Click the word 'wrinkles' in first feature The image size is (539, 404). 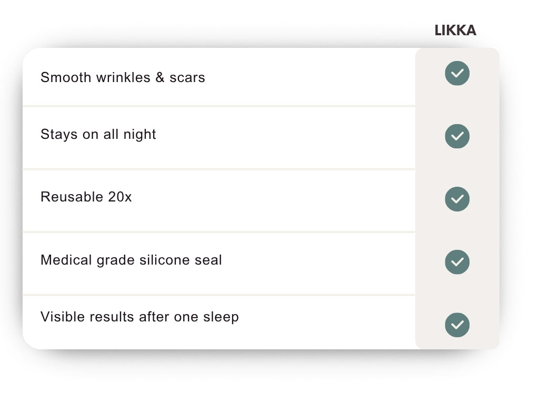click(x=123, y=77)
